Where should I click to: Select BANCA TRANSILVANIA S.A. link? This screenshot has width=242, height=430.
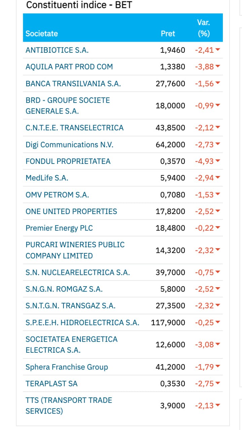pyautogui.click(x=73, y=84)
